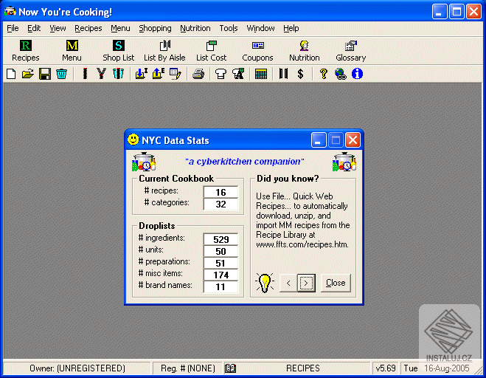The image size is (486, 378).
Task: Click the X on NYC Data Stats title bar
Action: [x=353, y=140]
